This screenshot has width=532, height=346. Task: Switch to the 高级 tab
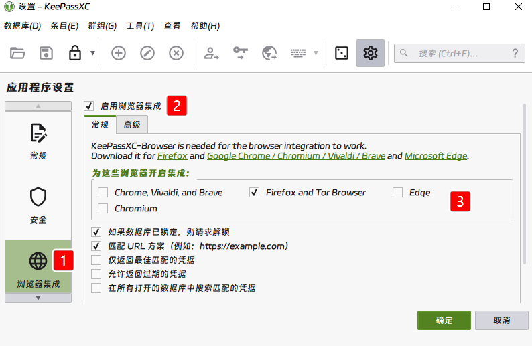pos(131,124)
